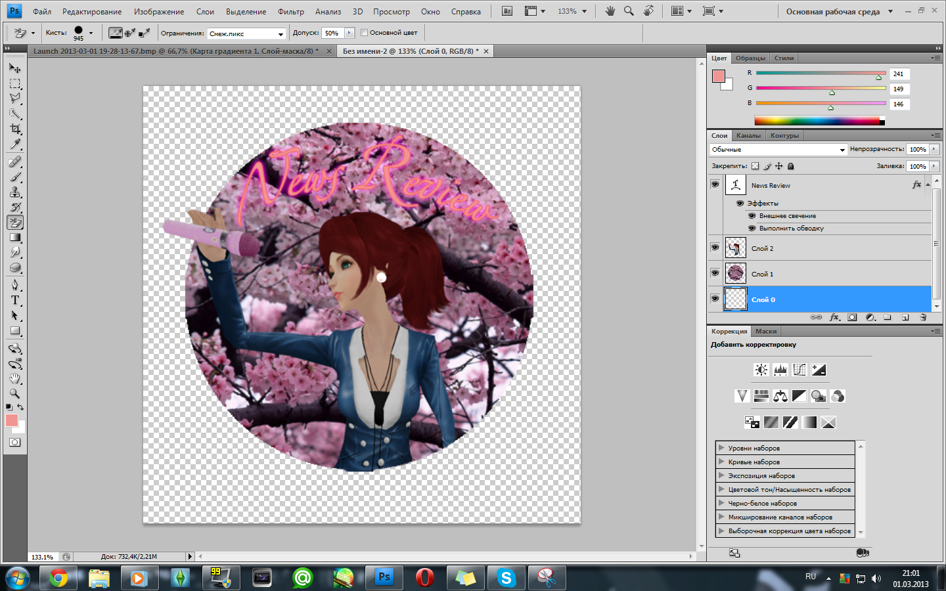The height and width of the screenshot is (591, 946).
Task: Open the Ограничения dropdown in options bar
Action: click(x=246, y=33)
